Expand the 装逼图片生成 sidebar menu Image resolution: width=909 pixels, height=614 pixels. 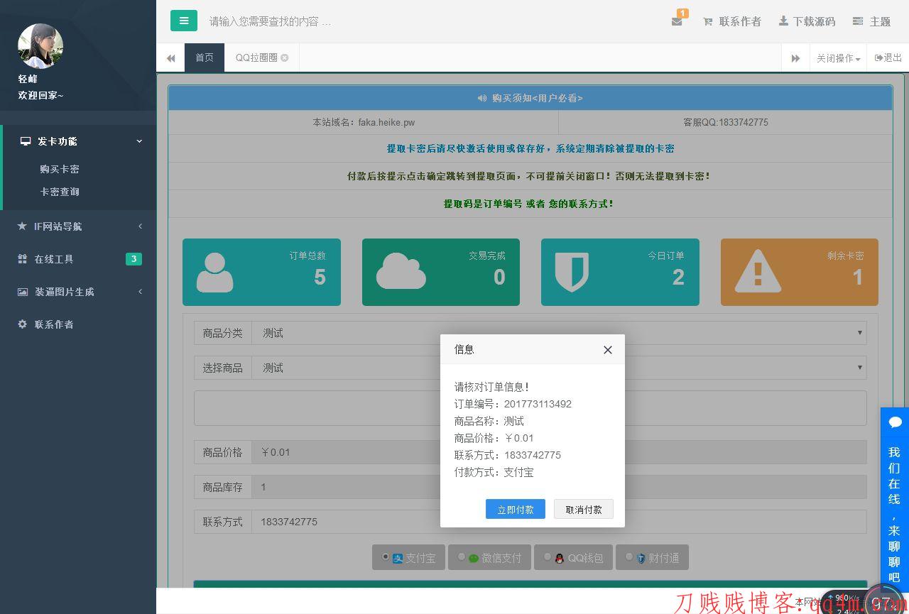point(78,292)
